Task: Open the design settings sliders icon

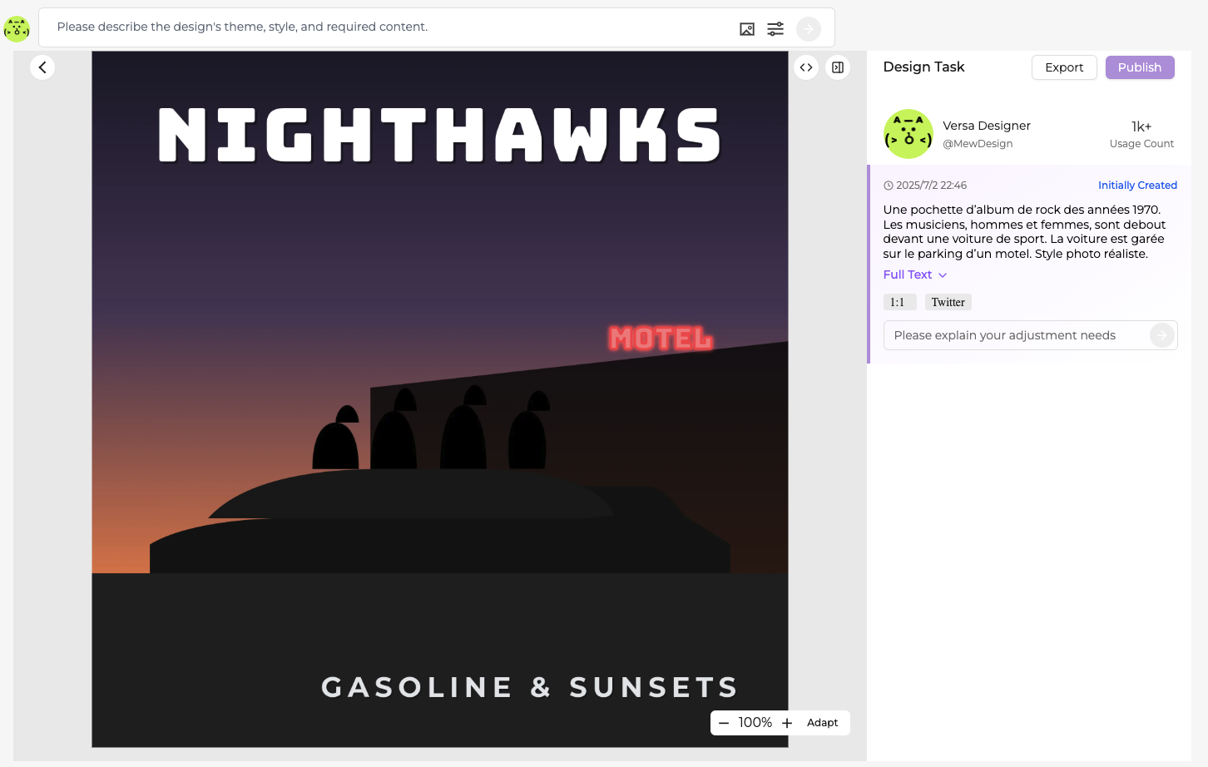Action: pyautogui.click(x=775, y=29)
